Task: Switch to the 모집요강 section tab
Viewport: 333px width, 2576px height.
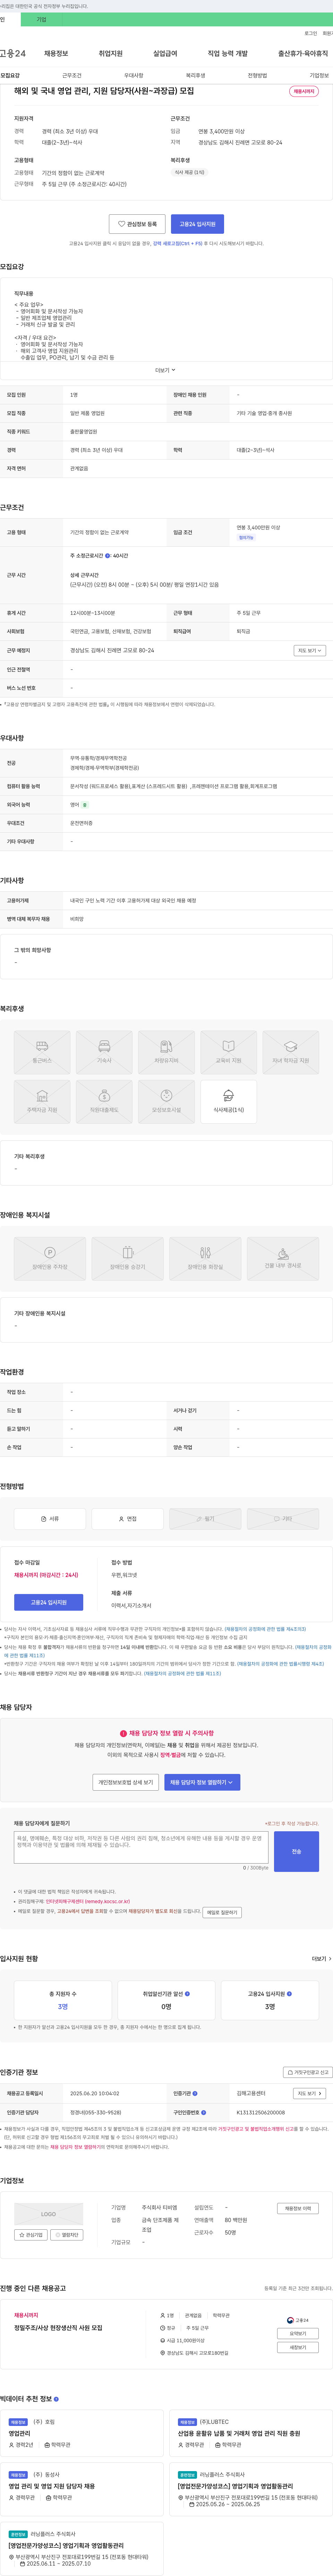Action: pos(10,75)
